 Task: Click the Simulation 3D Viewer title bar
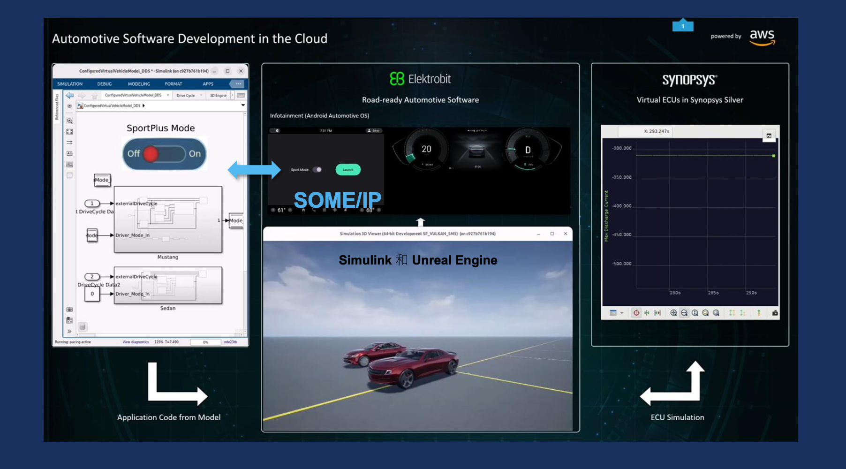417,234
